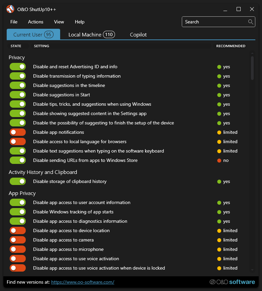Click the search magnifier icon
This screenshot has height=291, width=262.
click(251, 22)
